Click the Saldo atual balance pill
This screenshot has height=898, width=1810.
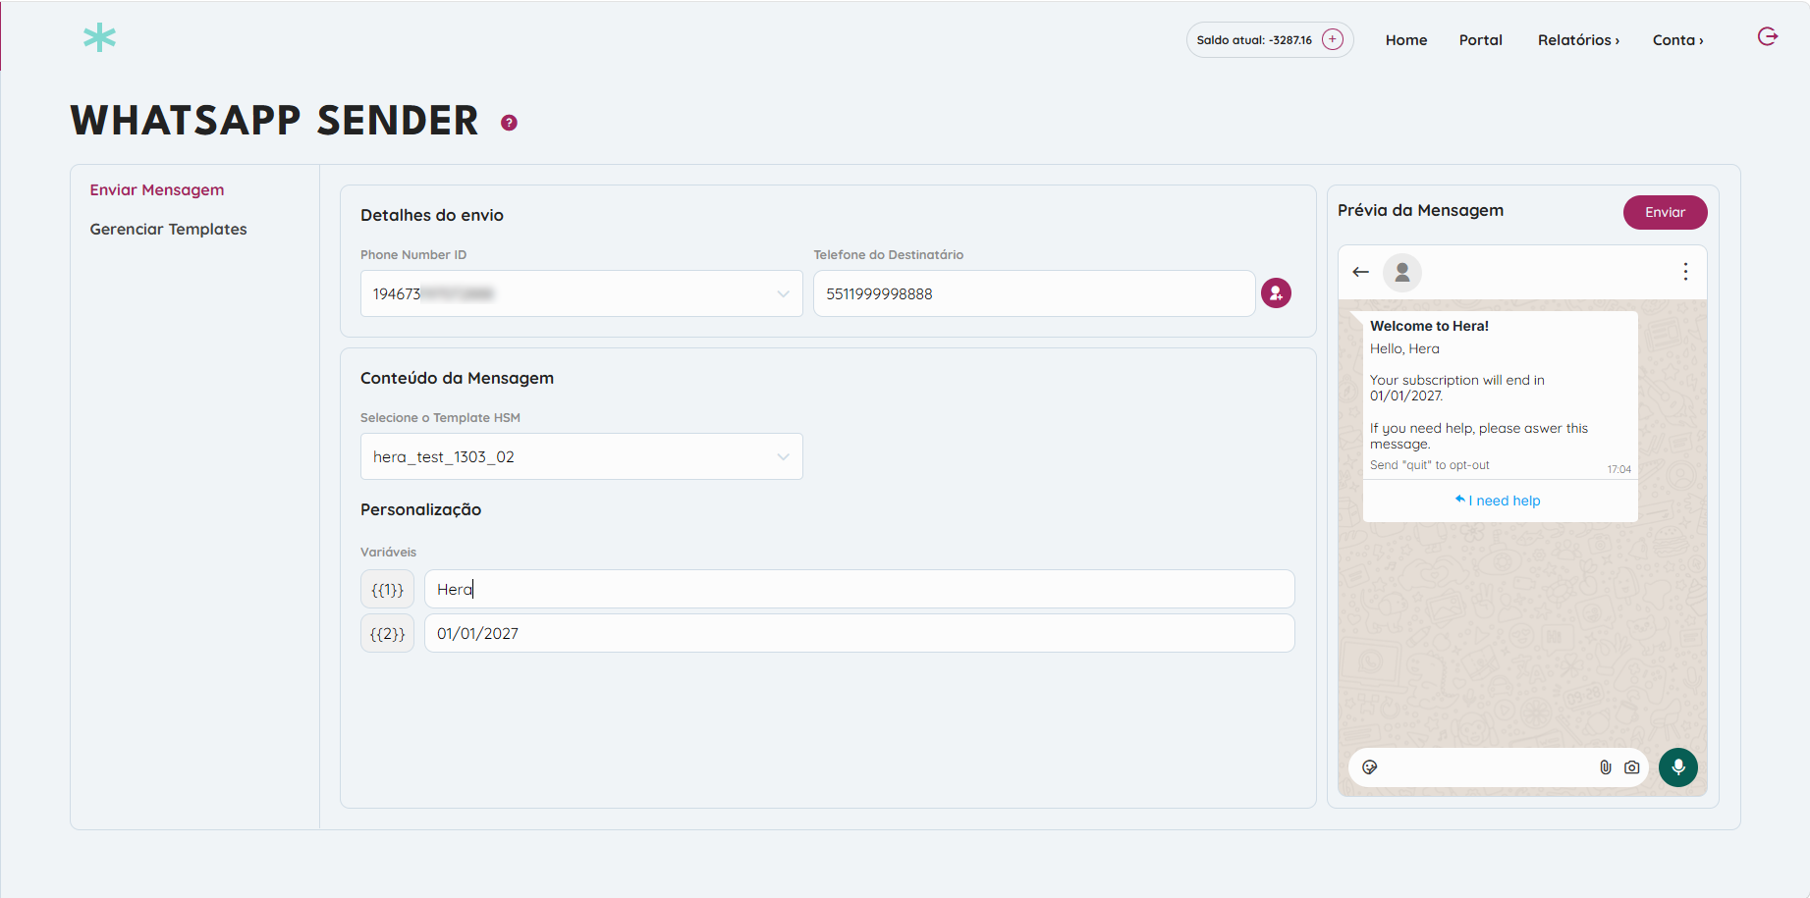[1270, 40]
